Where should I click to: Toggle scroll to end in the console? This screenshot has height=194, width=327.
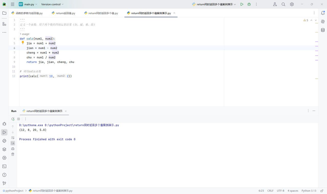click(13, 143)
